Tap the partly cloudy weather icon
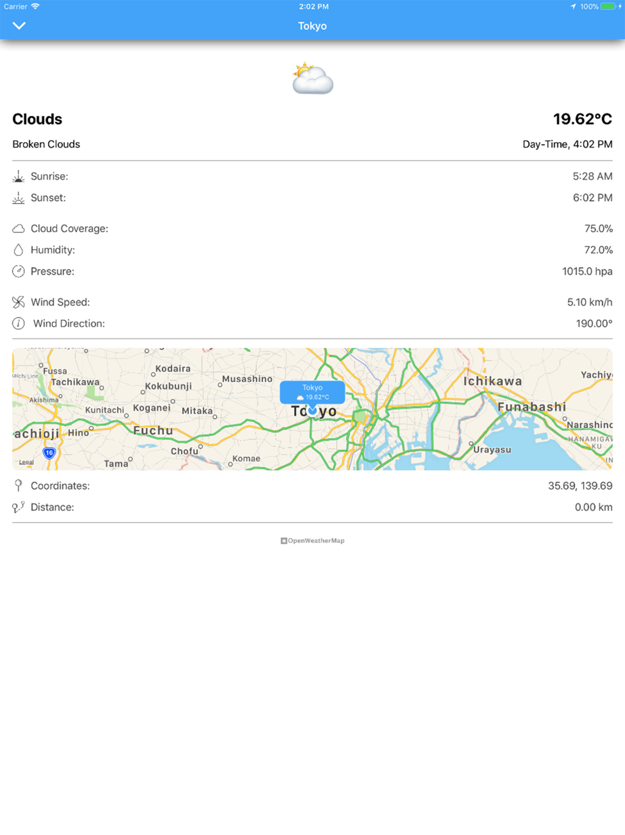Image resolution: width=625 pixels, height=835 pixels. coord(312,79)
